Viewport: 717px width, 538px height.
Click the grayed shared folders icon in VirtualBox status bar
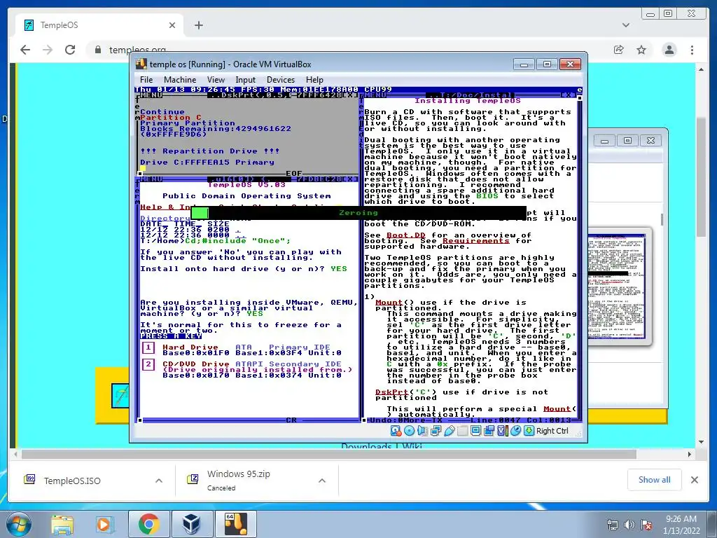(x=463, y=431)
